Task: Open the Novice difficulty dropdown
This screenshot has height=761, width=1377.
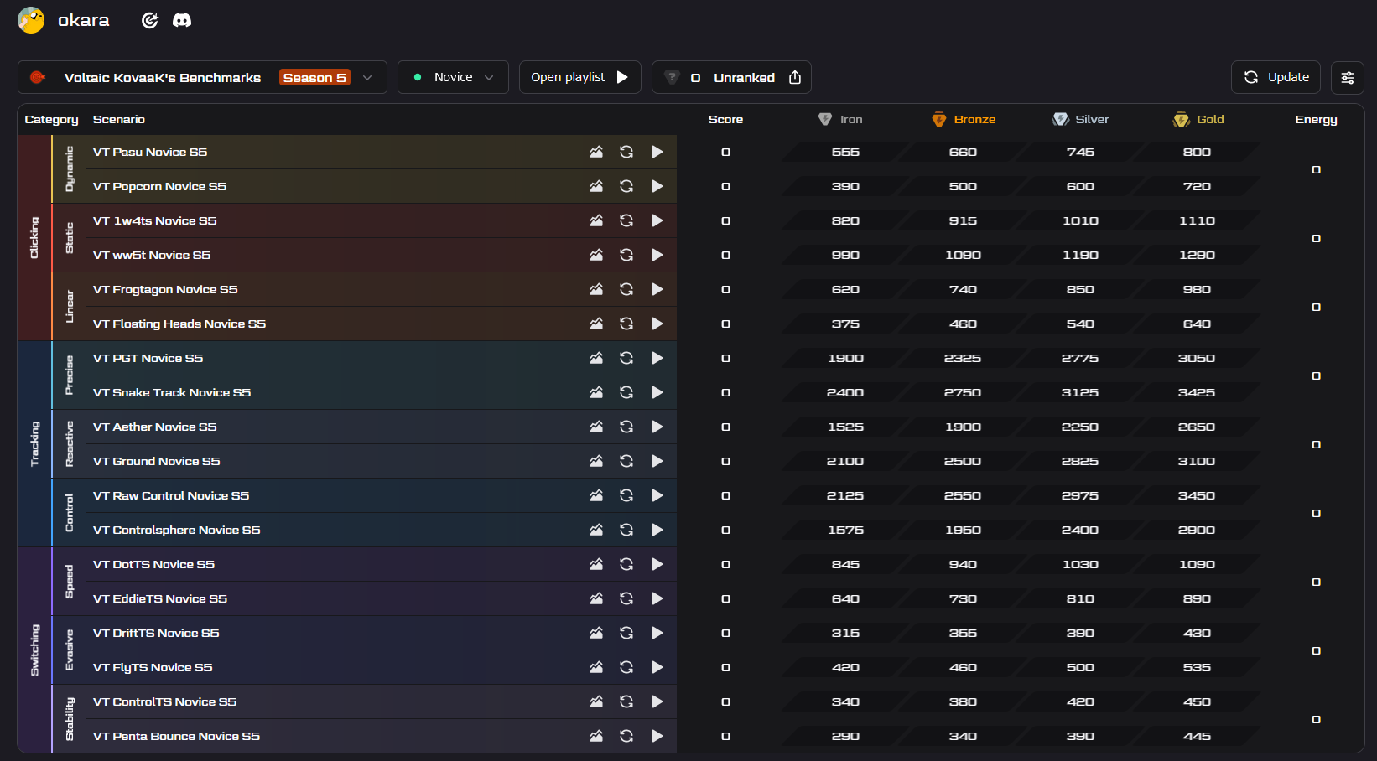Action: coord(453,77)
